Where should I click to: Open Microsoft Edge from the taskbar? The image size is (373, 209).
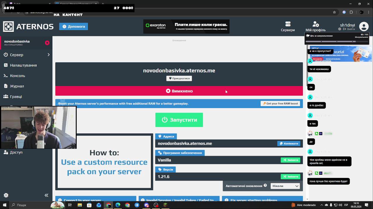(x=118, y=205)
